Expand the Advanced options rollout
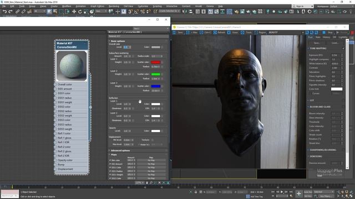Screen dimensions: 355x199 [x=120, y=150]
